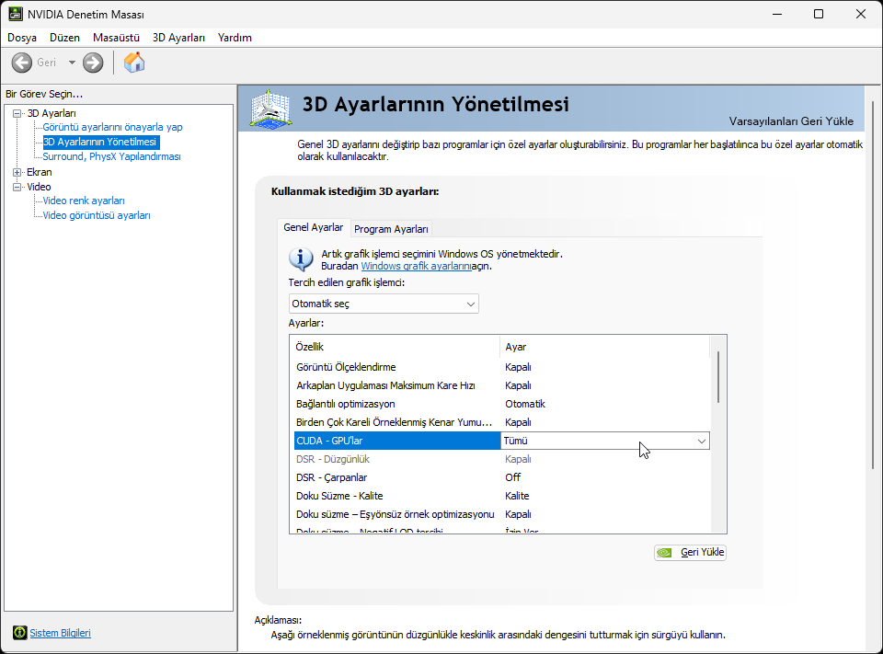Open the CUDA - GPU'lar value dropdown
This screenshot has width=883, height=654.
[701, 442]
